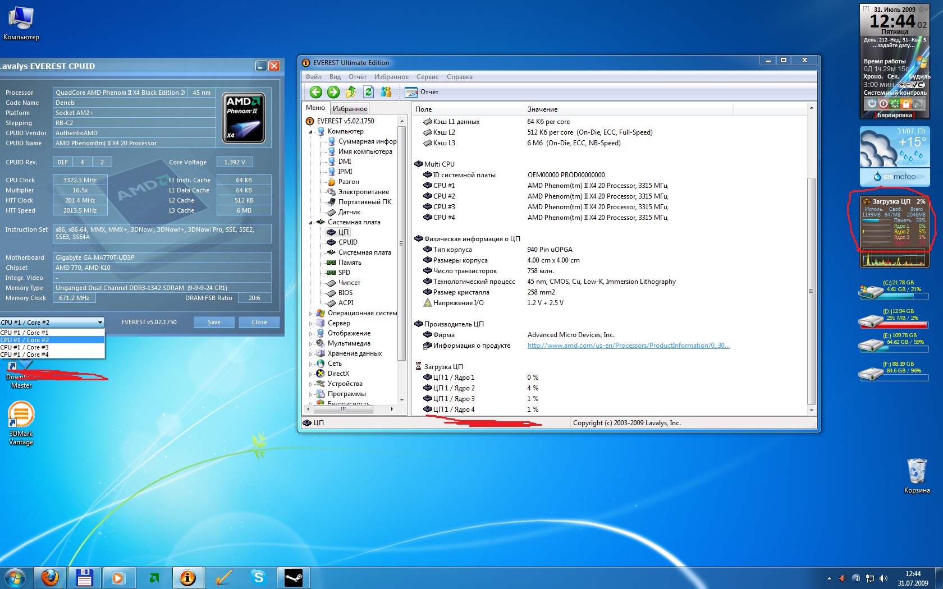Click the Refresh icon in EVEREST toolbar
Image resolution: width=943 pixels, height=589 pixels.
(x=368, y=92)
